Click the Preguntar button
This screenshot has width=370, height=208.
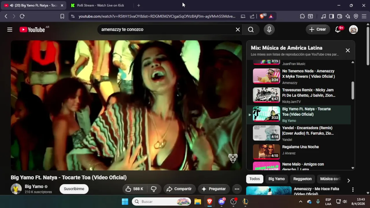point(214,189)
